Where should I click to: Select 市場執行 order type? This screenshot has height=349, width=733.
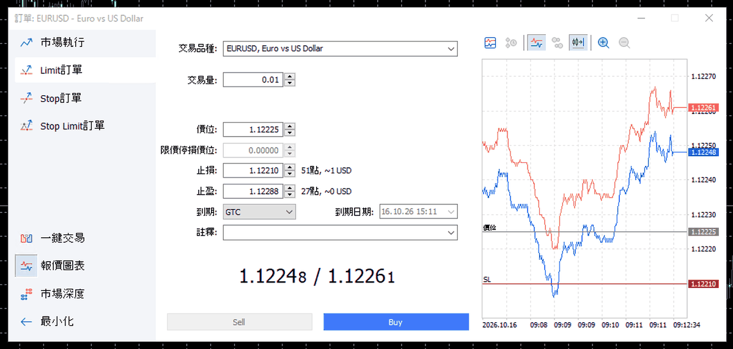[85, 43]
